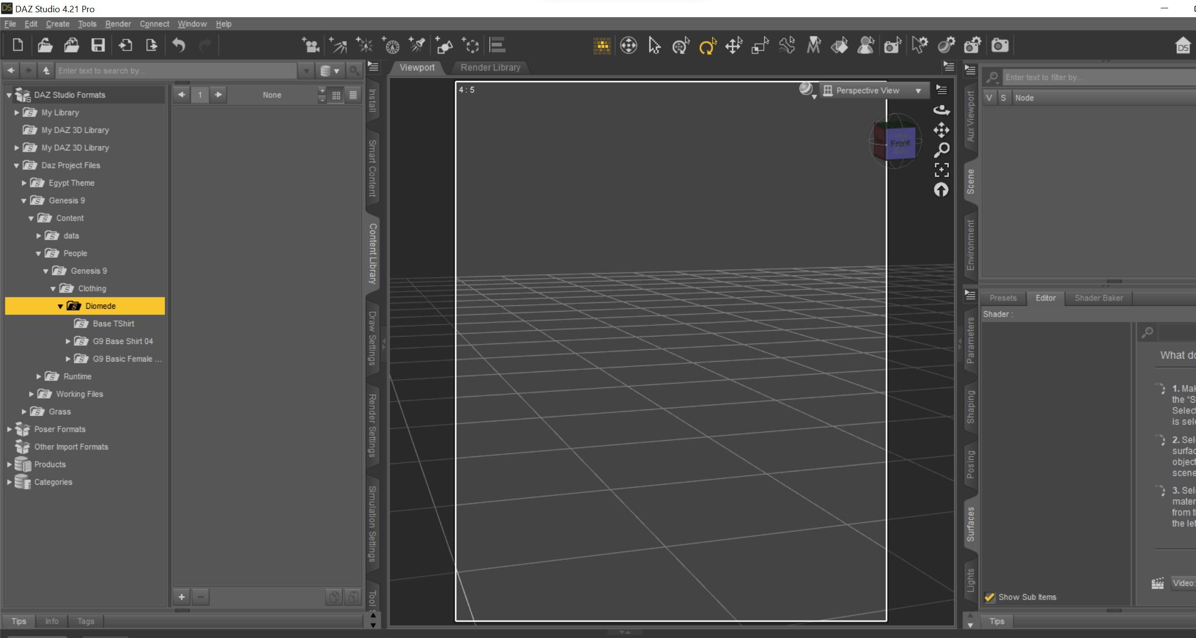Click the Frame selection viewport icon
The height and width of the screenshot is (638, 1196).
coord(941,170)
